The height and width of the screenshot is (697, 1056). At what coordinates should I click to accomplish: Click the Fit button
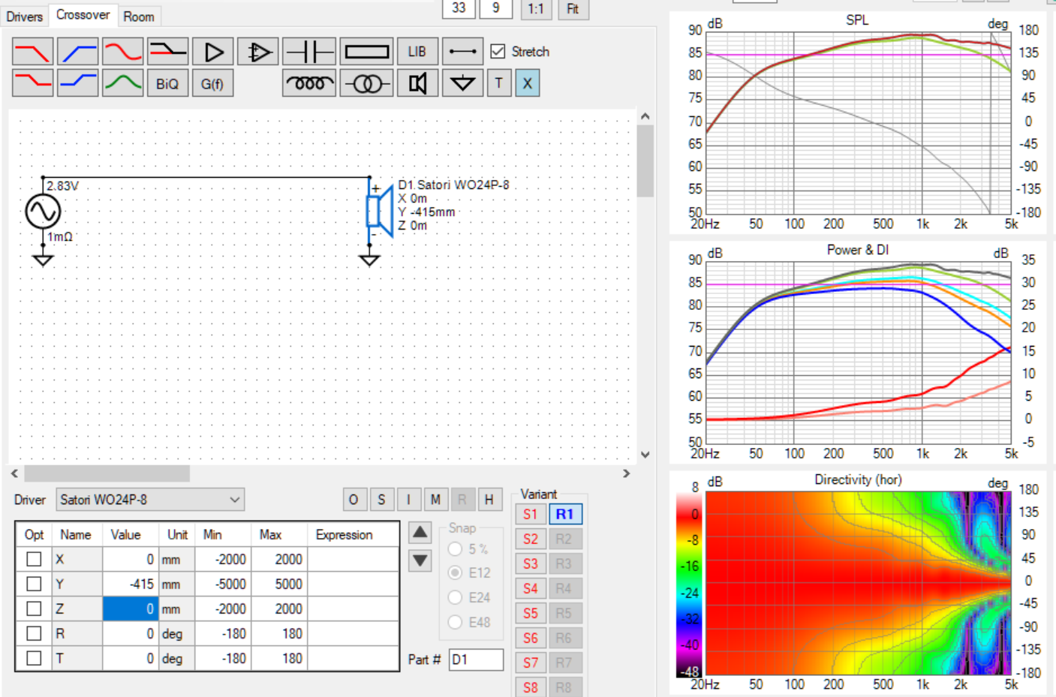(x=573, y=9)
